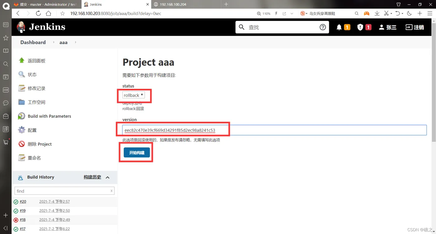
Task: Click into the version text field
Action: [x=274, y=130]
